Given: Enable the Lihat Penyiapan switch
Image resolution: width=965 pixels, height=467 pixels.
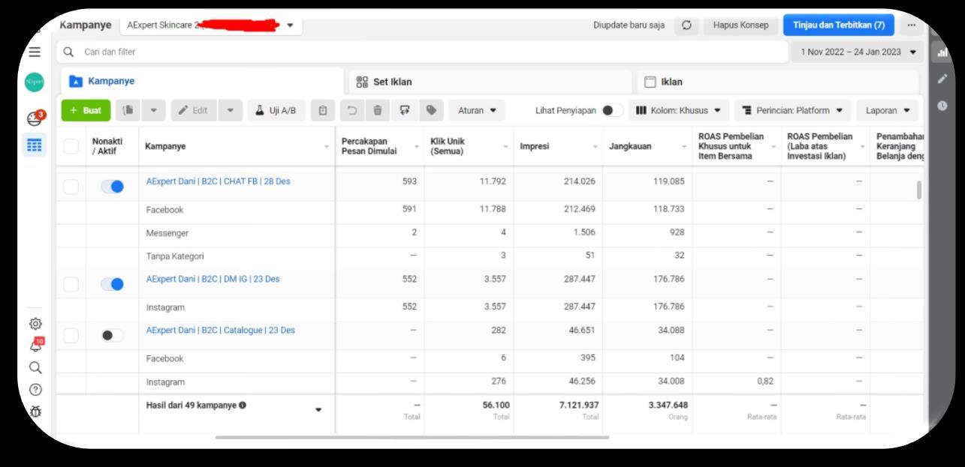Looking at the screenshot, I should coord(612,111).
